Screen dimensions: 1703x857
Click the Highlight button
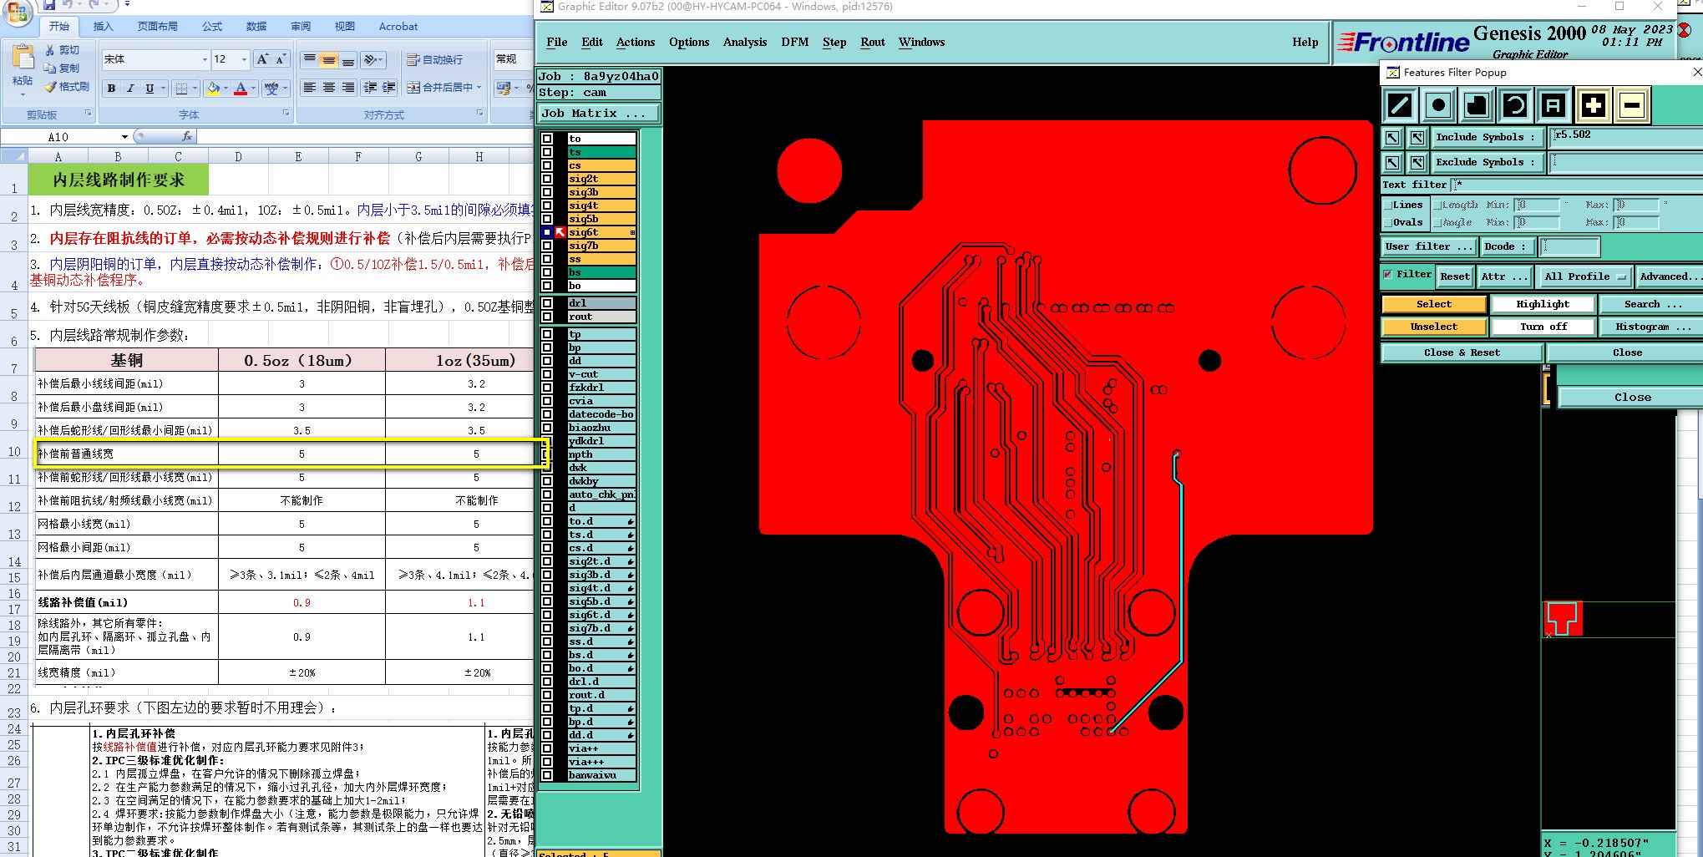(x=1543, y=304)
